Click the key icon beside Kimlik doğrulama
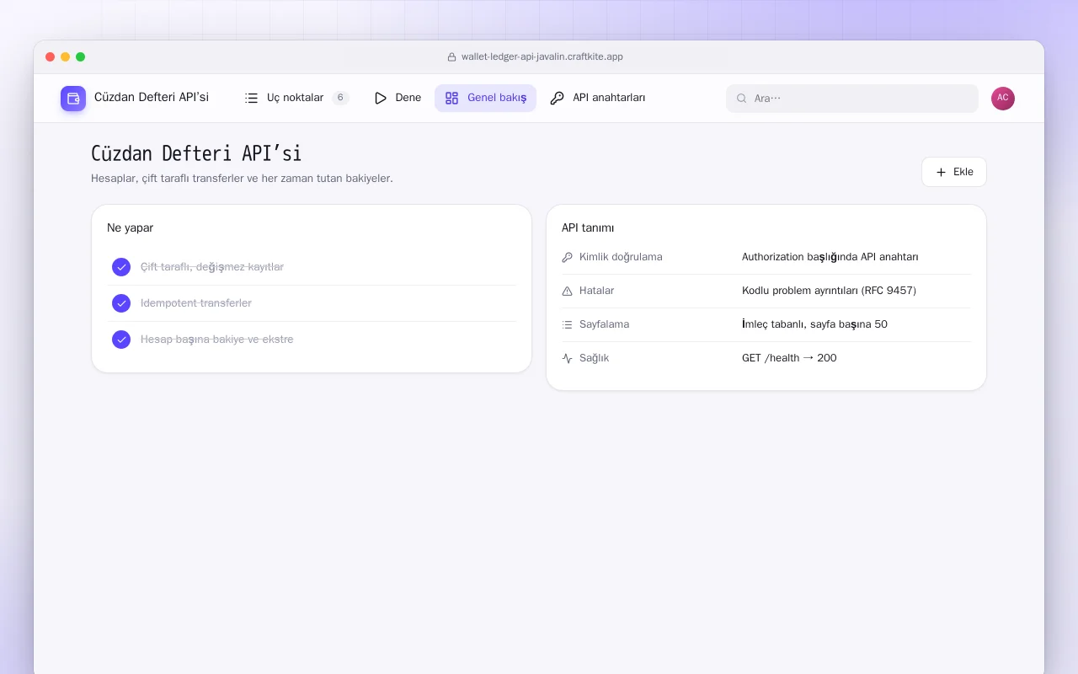Image resolution: width=1078 pixels, height=674 pixels. pyautogui.click(x=567, y=257)
